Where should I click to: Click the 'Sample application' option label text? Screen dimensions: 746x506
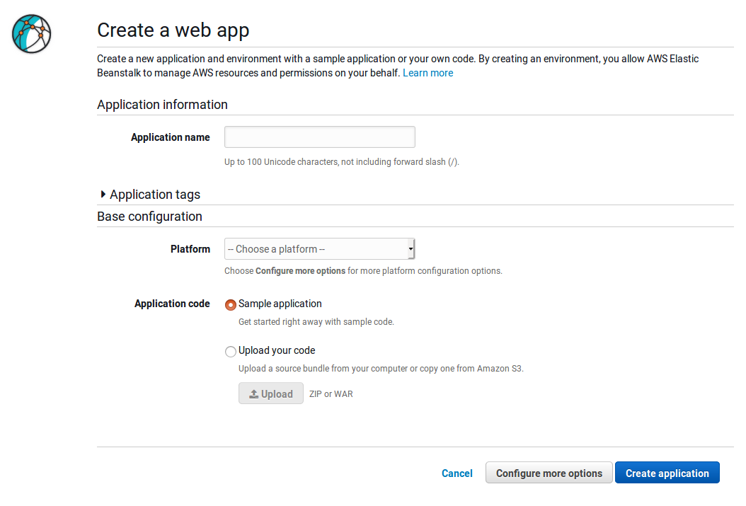click(280, 304)
